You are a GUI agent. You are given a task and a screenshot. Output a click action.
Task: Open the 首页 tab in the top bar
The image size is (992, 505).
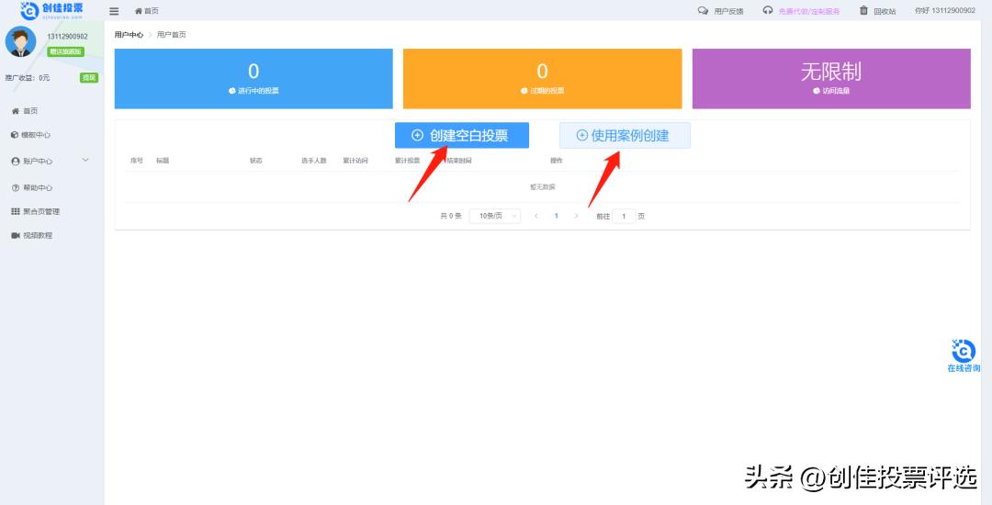(x=147, y=11)
